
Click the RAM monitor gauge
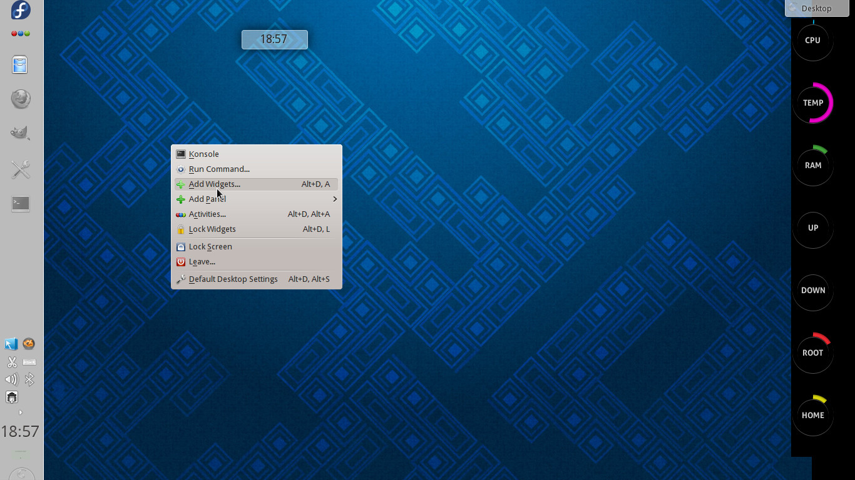(x=812, y=165)
